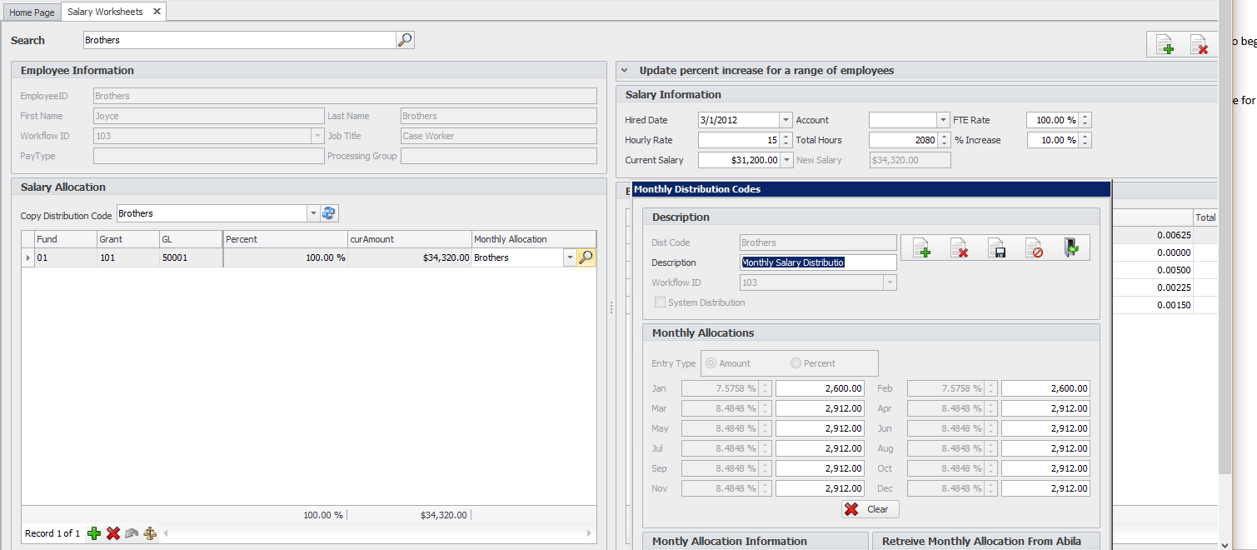Toggle the System Distribution checkbox
1257x550 pixels.
[x=661, y=302]
